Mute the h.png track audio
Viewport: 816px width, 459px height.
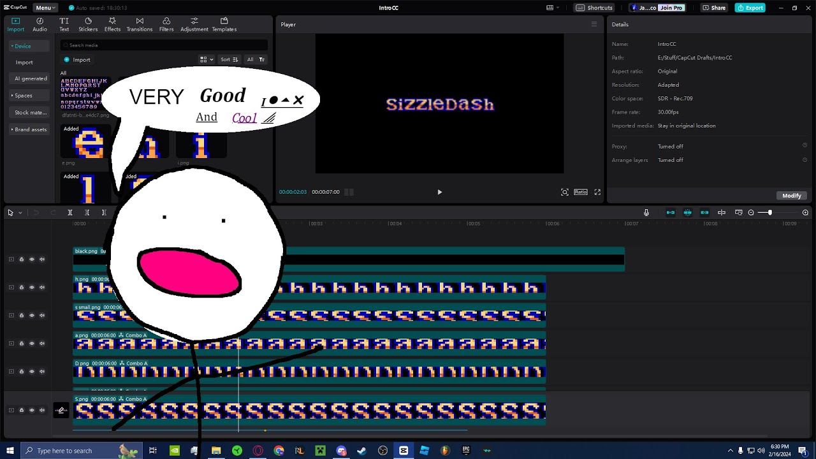(42, 288)
